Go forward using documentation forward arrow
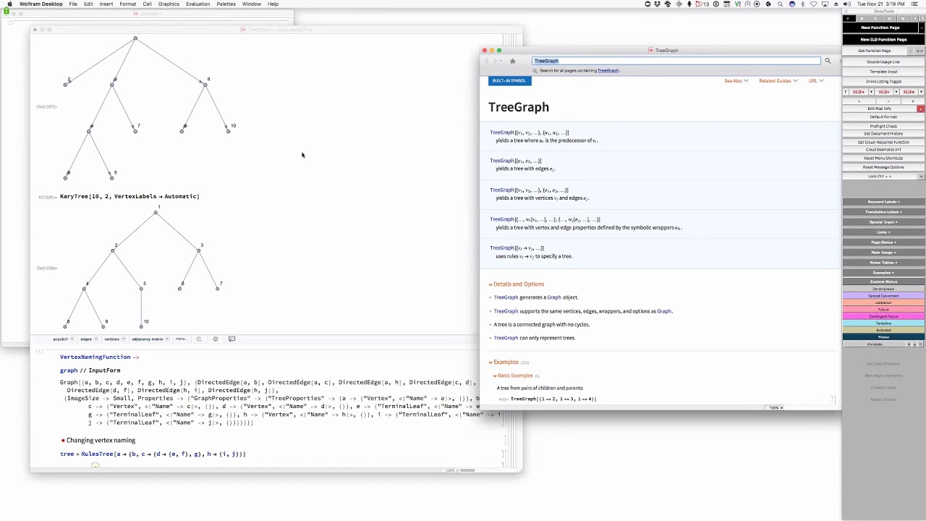 pos(496,61)
